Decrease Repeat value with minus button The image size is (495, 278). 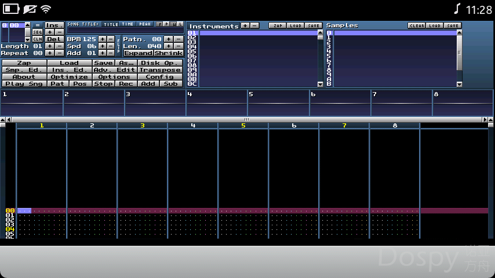click(59, 53)
